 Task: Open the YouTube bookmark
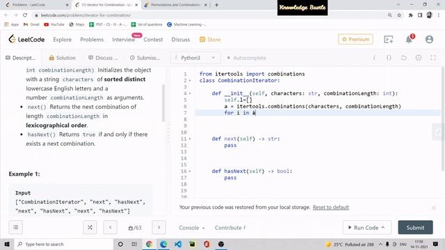[x=54, y=24]
